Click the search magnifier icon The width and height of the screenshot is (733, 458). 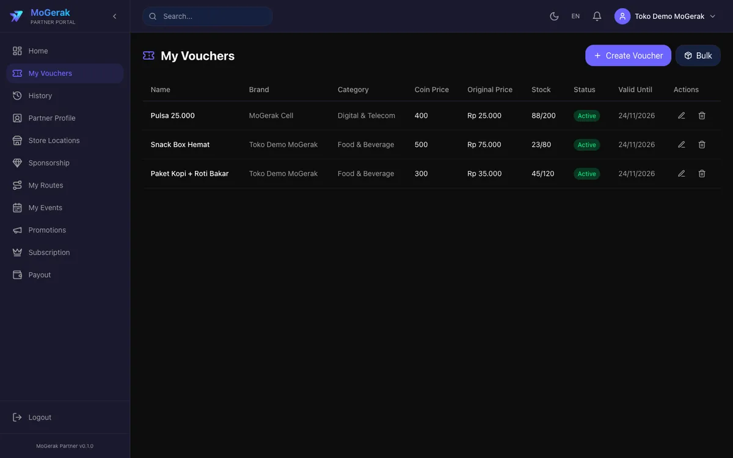[153, 16]
